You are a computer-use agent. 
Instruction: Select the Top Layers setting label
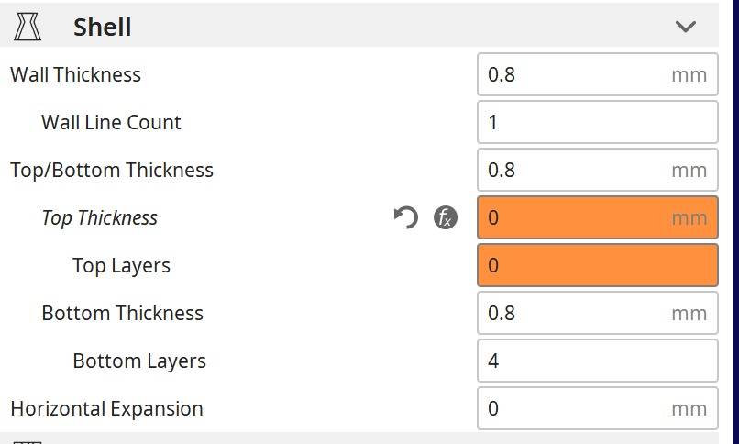[x=121, y=266]
